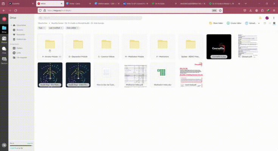Open the Last modified filter dropdown
278x151 pixels.
(56, 28)
